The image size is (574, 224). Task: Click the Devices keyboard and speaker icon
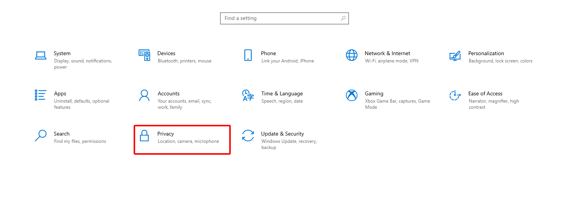(x=144, y=55)
